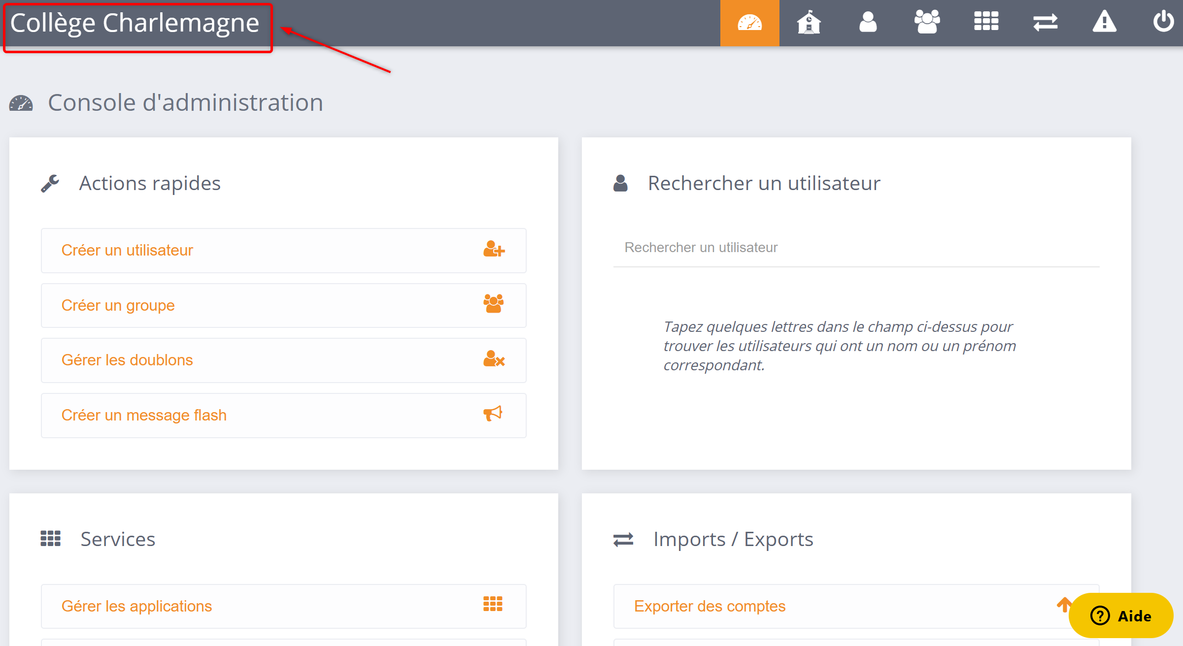Click the question mark icon in Aide button
The height and width of the screenshot is (646, 1183).
click(1100, 615)
